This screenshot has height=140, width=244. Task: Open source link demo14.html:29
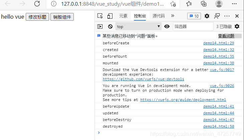[219, 43]
